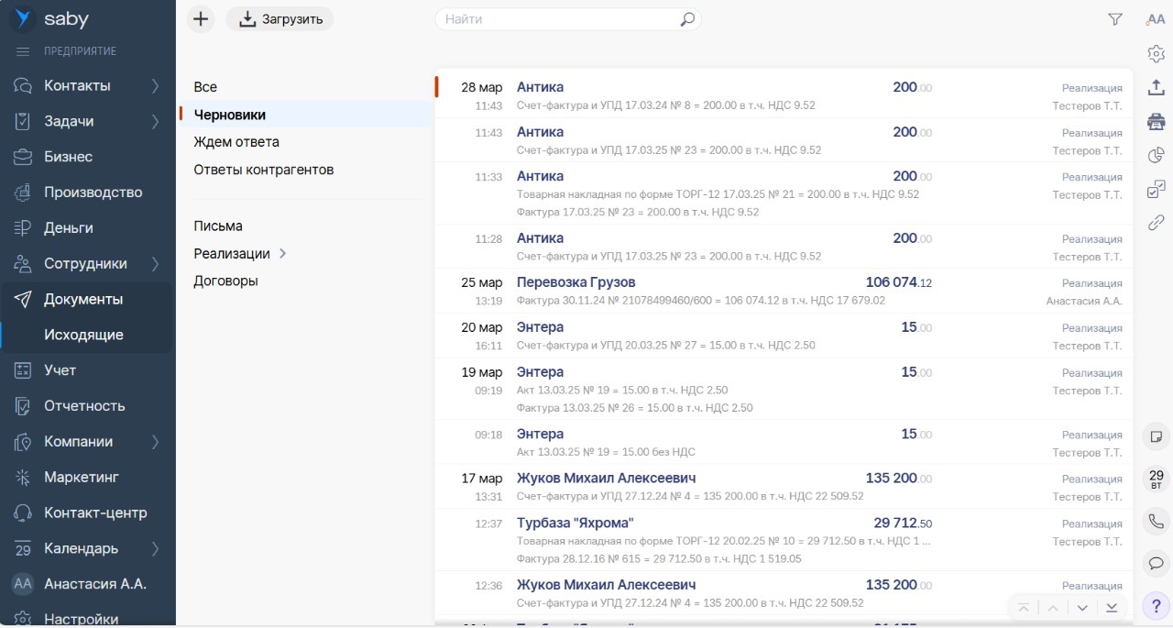
Task: Open the pie chart reports icon
Action: click(1157, 155)
